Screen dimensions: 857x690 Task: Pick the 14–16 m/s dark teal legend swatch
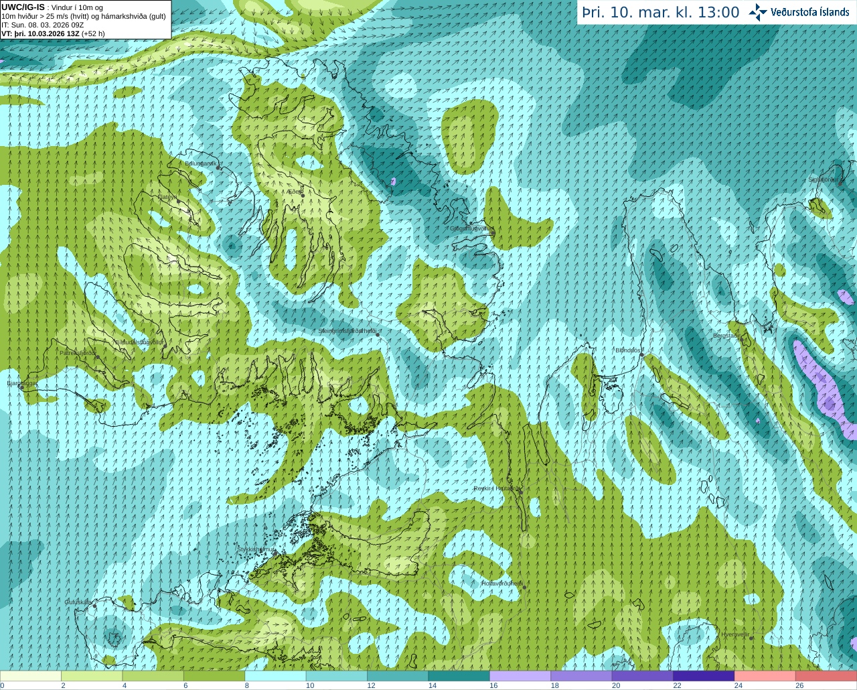[459, 676]
